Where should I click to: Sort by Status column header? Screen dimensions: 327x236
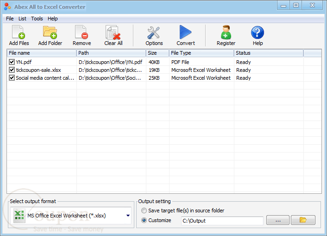coord(269,53)
